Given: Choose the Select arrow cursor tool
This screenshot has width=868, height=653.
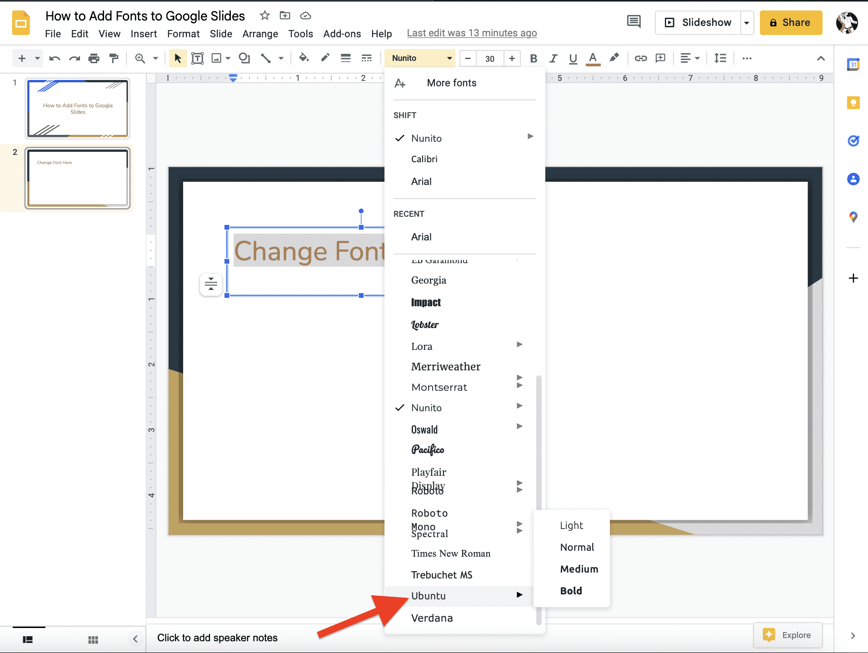Looking at the screenshot, I should click(178, 58).
